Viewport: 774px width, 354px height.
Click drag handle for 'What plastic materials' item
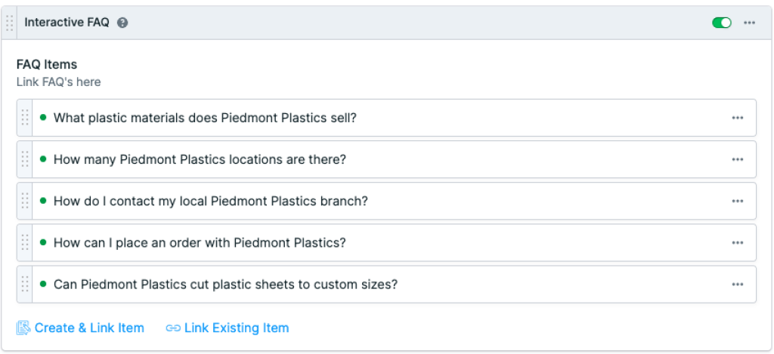pyautogui.click(x=25, y=118)
